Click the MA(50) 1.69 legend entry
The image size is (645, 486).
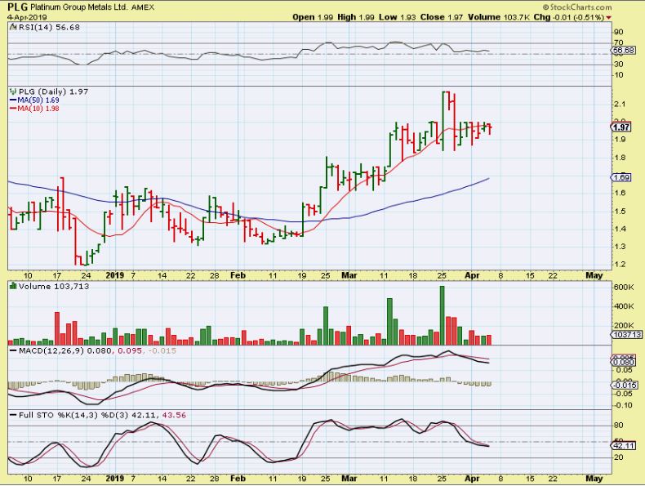pyautogui.click(x=34, y=100)
